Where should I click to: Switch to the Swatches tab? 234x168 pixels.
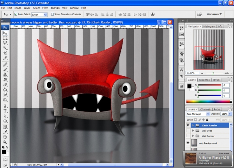(204, 80)
